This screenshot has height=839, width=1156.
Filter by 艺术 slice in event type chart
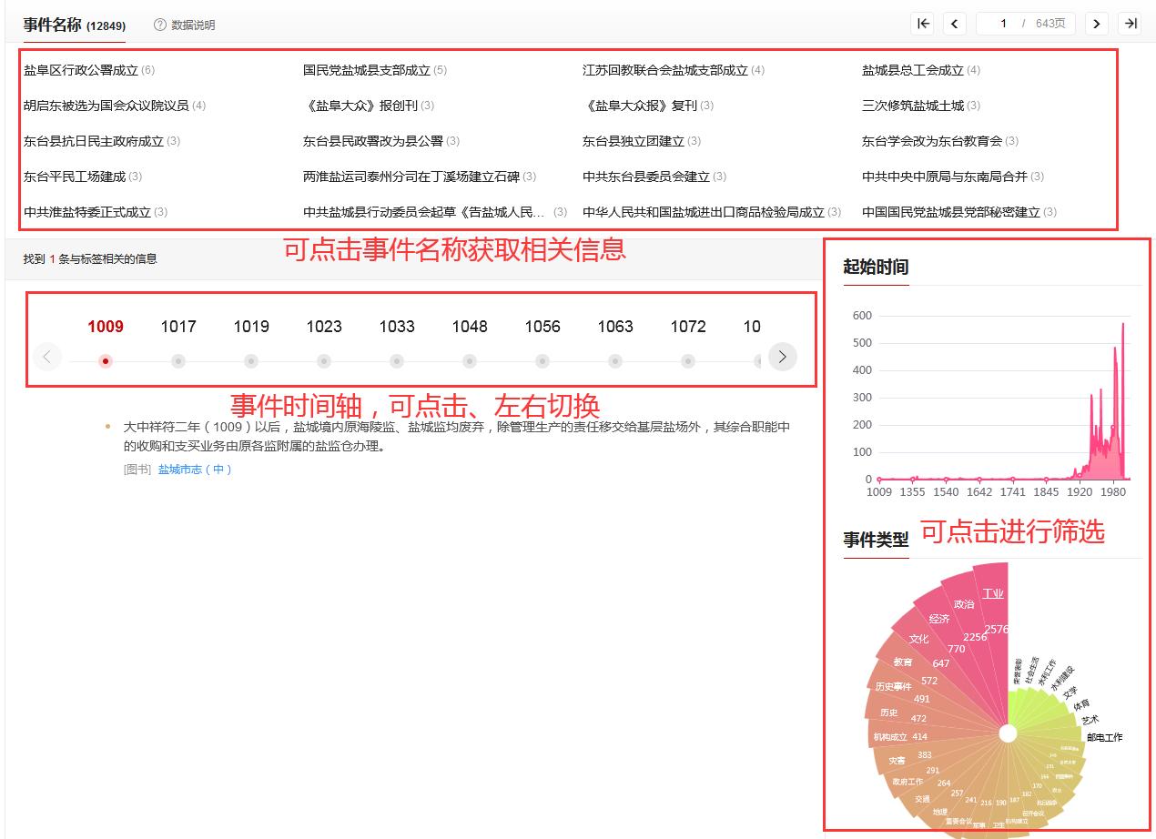pos(1090,720)
